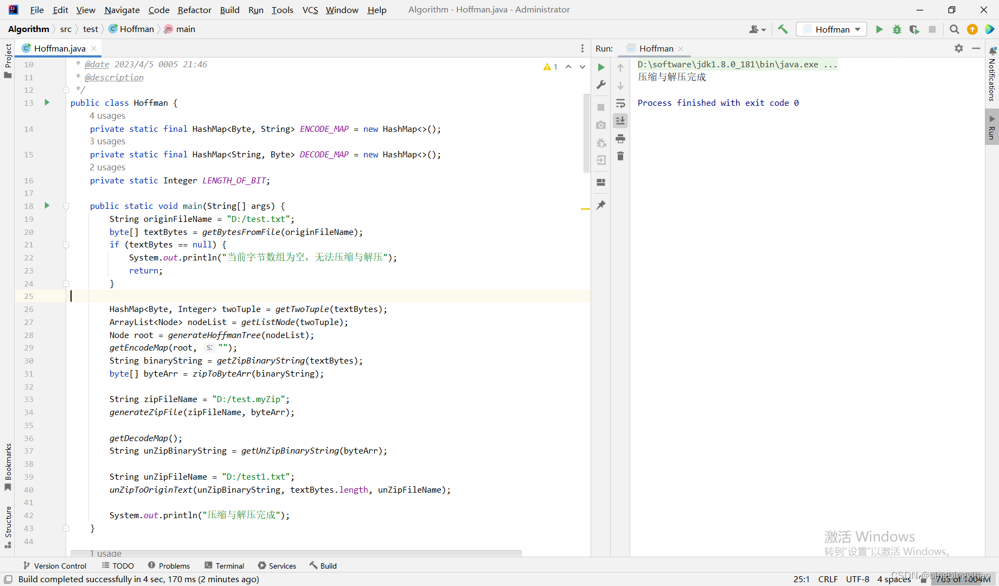This screenshot has height=586, width=999.
Task: Open the Refactor menu
Action: pyautogui.click(x=194, y=10)
